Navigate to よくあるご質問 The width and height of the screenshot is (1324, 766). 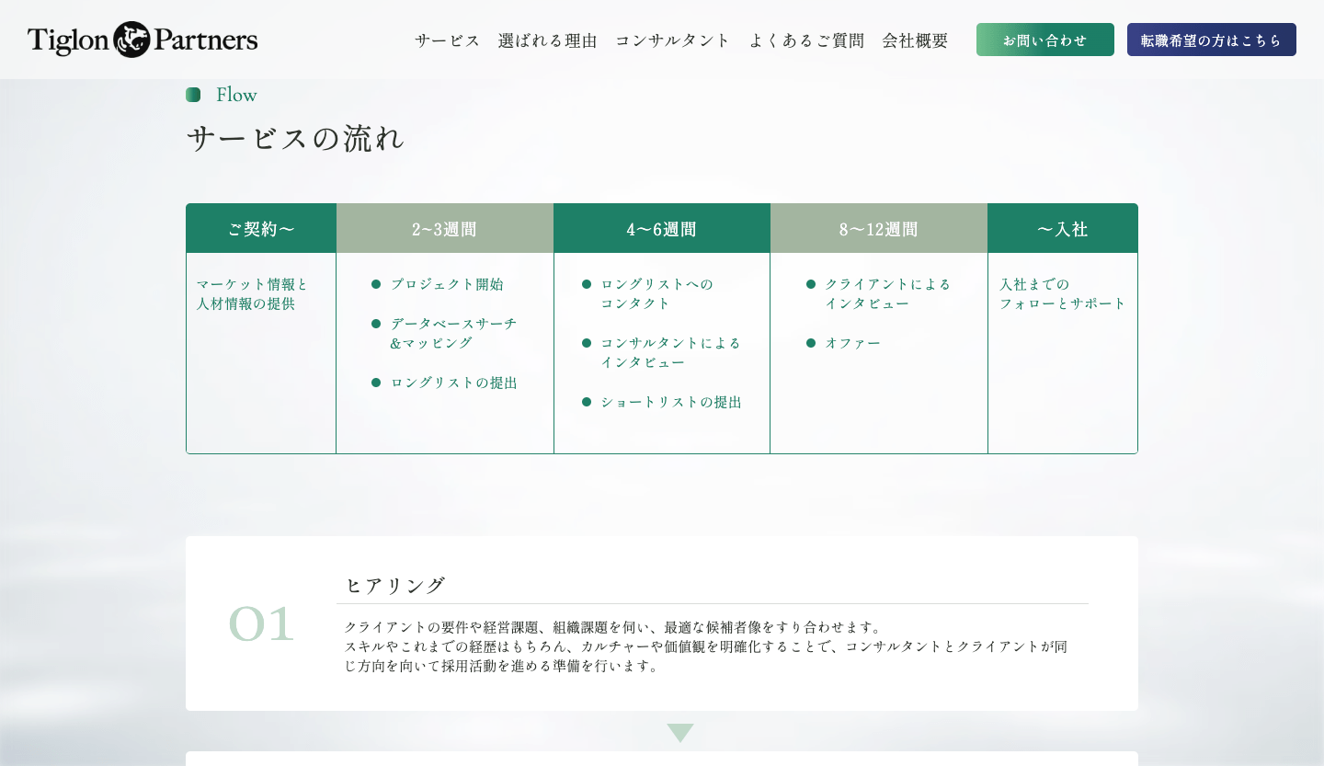click(x=806, y=40)
